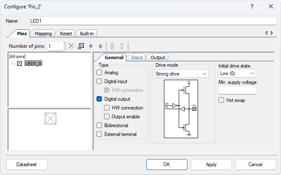Uncheck the Digital output checkbox
Screen dimensions: 281x175
[99, 99]
